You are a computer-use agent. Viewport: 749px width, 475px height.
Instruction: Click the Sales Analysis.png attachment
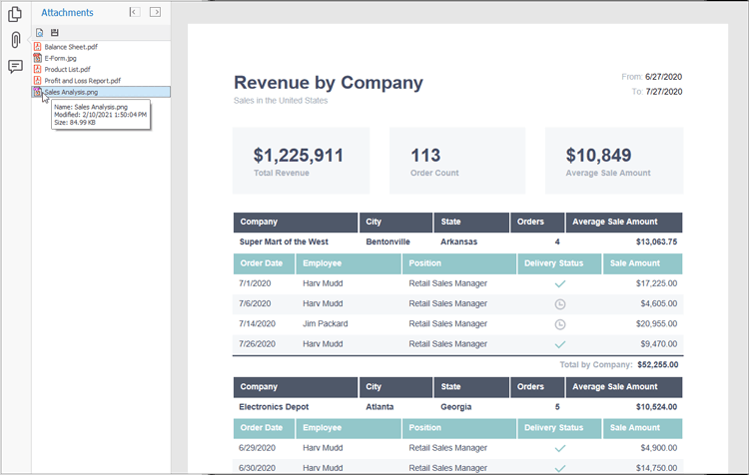click(72, 92)
